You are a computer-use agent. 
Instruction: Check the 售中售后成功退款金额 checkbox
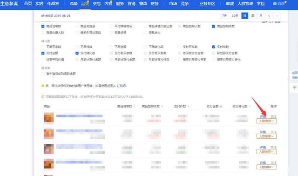coord(43,74)
